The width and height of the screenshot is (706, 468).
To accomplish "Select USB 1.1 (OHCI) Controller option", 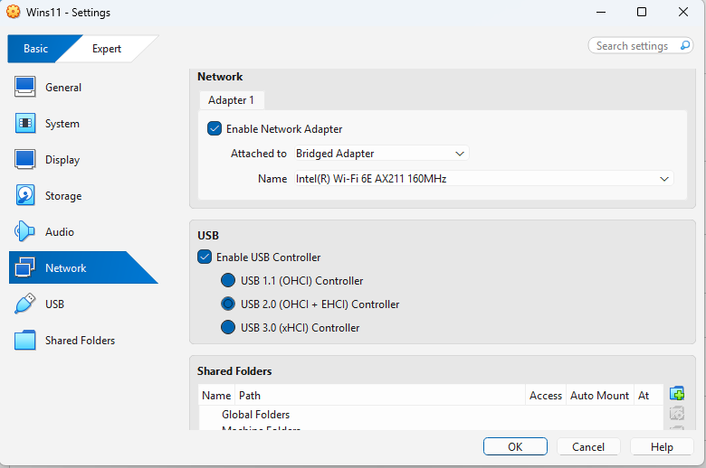I will (x=228, y=281).
